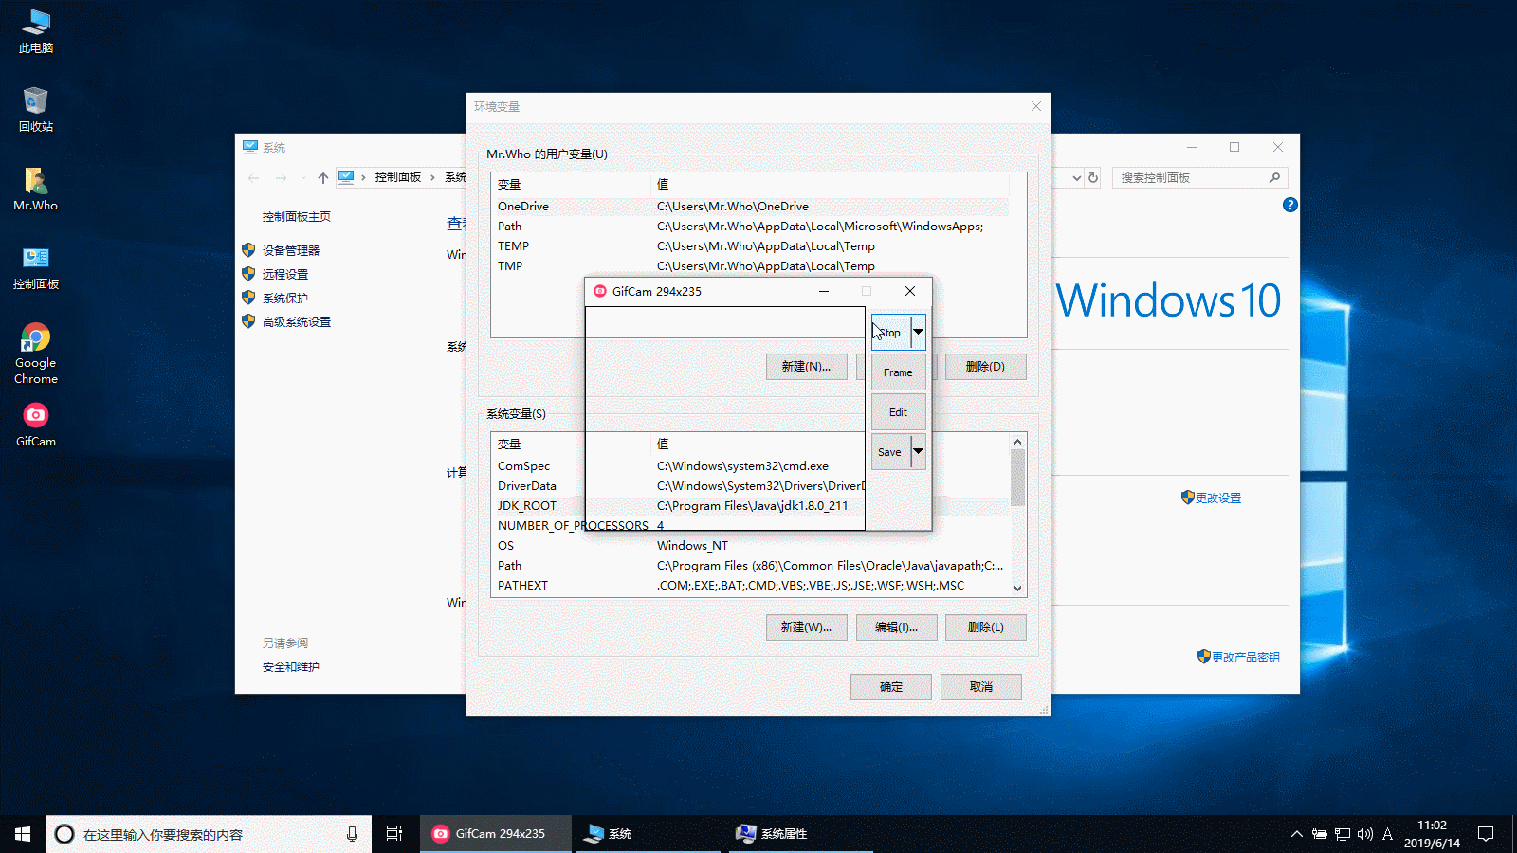This screenshot has width=1517, height=853.
Task: Click the help question mark in 系统 window
Action: click(1290, 205)
